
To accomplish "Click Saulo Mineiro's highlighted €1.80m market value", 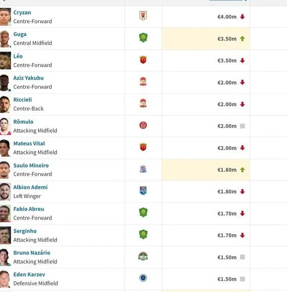I will [x=227, y=170].
